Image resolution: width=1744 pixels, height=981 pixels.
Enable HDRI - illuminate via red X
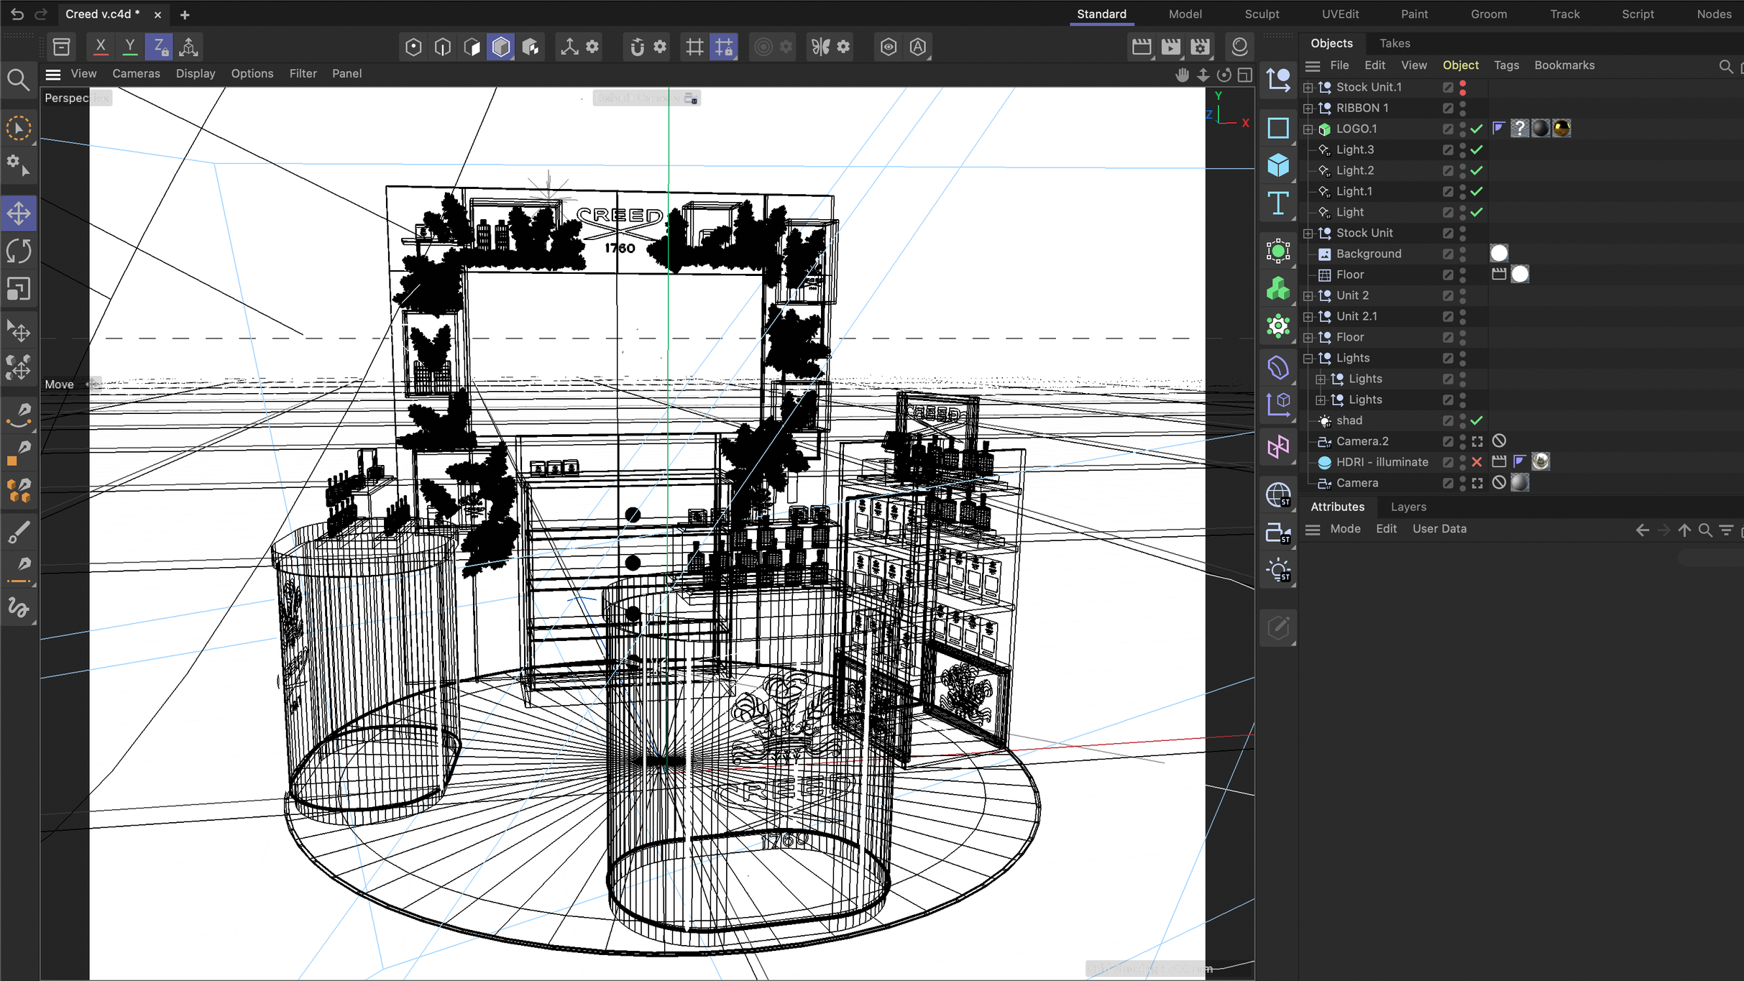1477,462
